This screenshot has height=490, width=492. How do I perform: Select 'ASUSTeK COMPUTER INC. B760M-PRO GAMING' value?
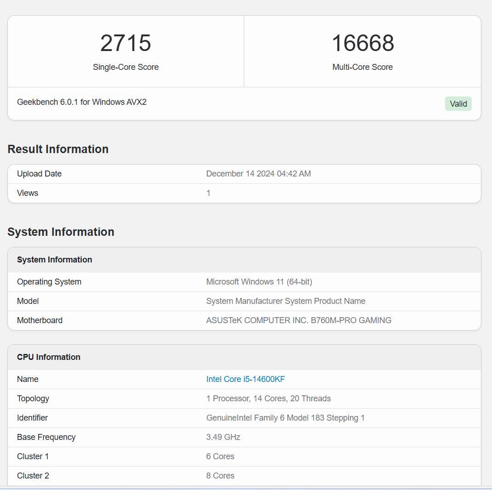click(299, 320)
